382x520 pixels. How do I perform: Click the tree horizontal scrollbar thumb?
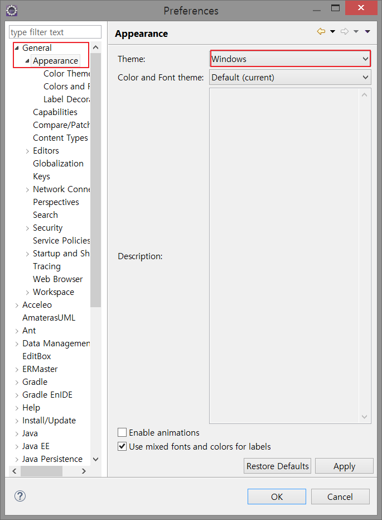tap(41, 471)
